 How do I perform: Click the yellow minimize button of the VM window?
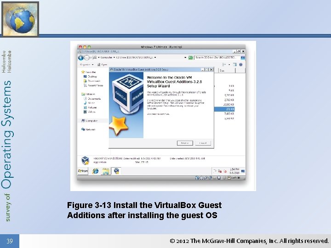[x=85, y=47]
